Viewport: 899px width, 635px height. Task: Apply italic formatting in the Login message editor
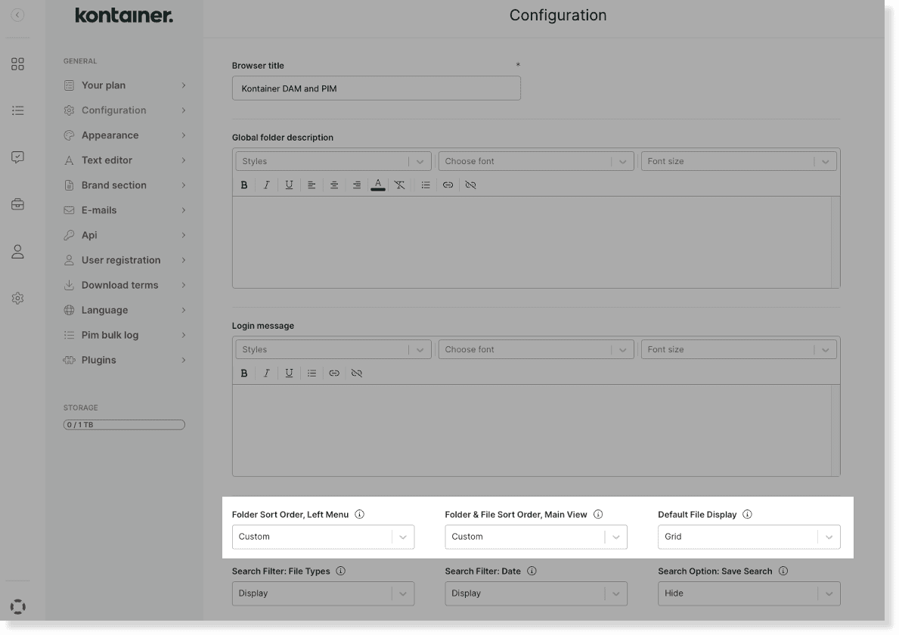(266, 373)
